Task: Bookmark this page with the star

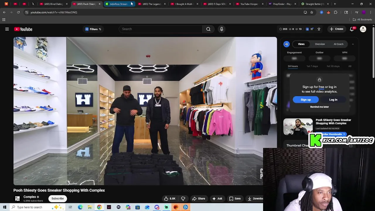Action: (x=312, y=12)
